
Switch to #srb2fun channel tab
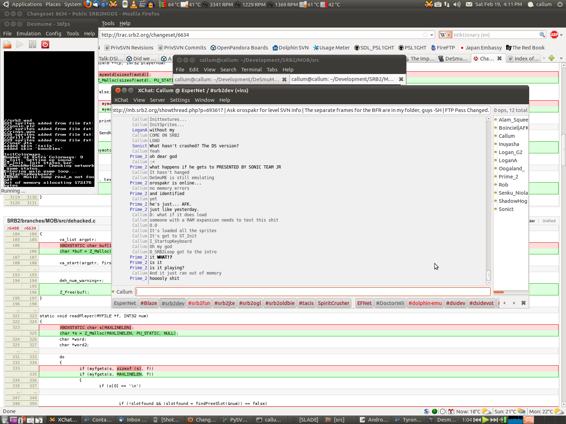pos(199,303)
